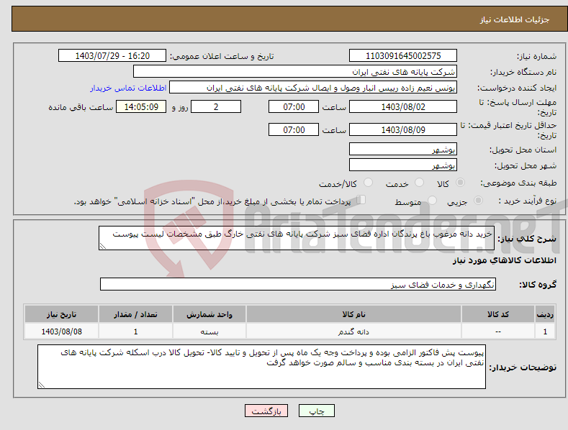Click the delivery city field بوشهر
Image resolution: width=568 pixels, height=430 pixels.
[x=403, y=165]
